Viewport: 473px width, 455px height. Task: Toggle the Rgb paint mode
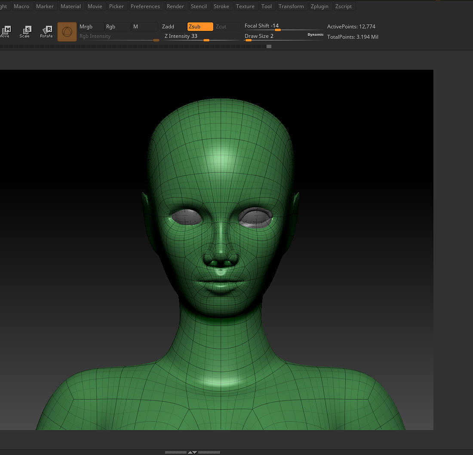[118, 27]
